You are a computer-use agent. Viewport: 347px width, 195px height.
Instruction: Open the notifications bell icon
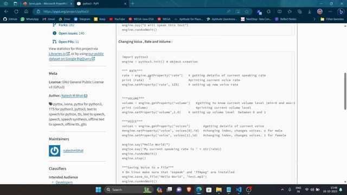point(341,190)
